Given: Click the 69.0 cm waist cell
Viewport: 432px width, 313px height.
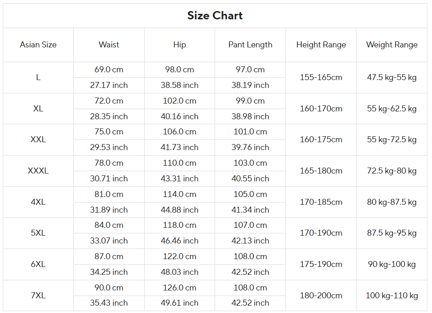Looking at the screenshot, I should (x=109, y=70).
